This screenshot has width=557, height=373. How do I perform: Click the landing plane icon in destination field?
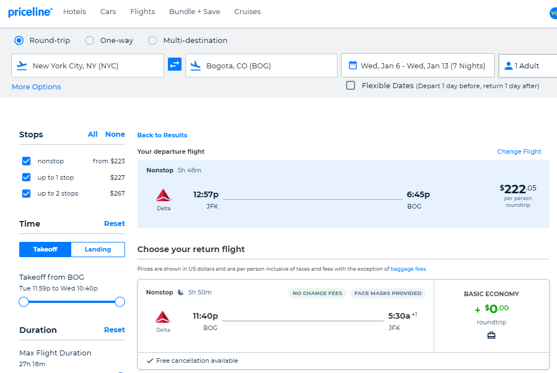(196, 66)
